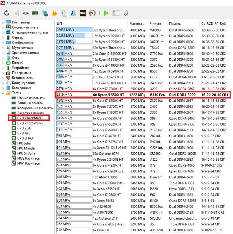
Task: Expand the Системная плата node
Action: pyautogui.click(x=3, y=27)
